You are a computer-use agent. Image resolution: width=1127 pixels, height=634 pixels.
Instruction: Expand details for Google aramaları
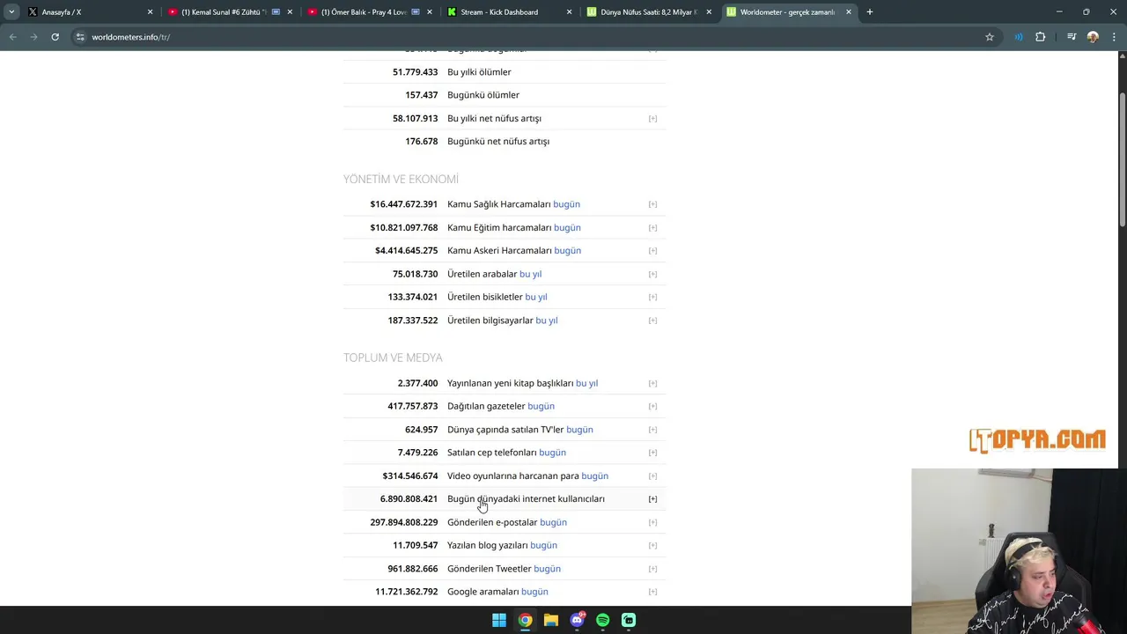click(652, 592)
